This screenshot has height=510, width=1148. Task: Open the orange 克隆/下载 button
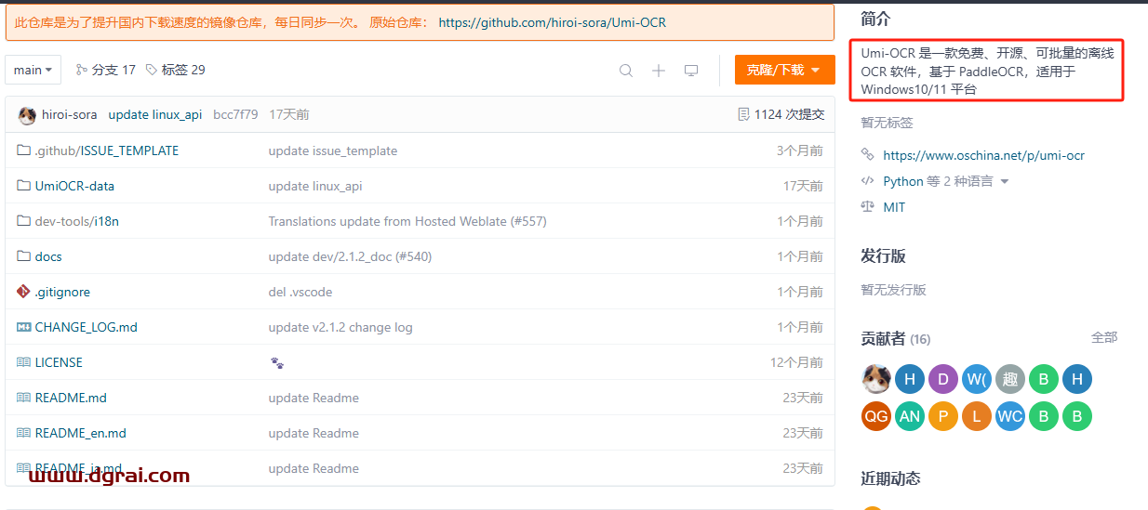[784, 70]
